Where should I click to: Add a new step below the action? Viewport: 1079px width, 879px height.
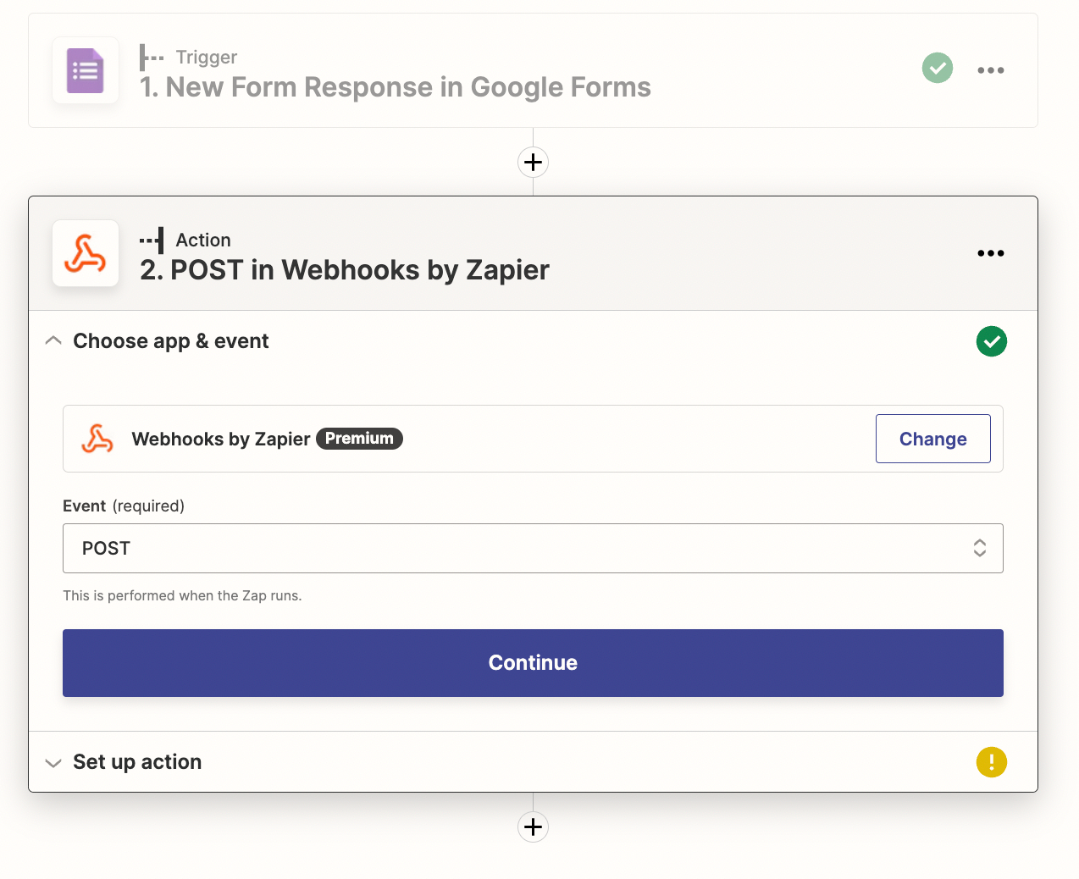tap(533, 826)
